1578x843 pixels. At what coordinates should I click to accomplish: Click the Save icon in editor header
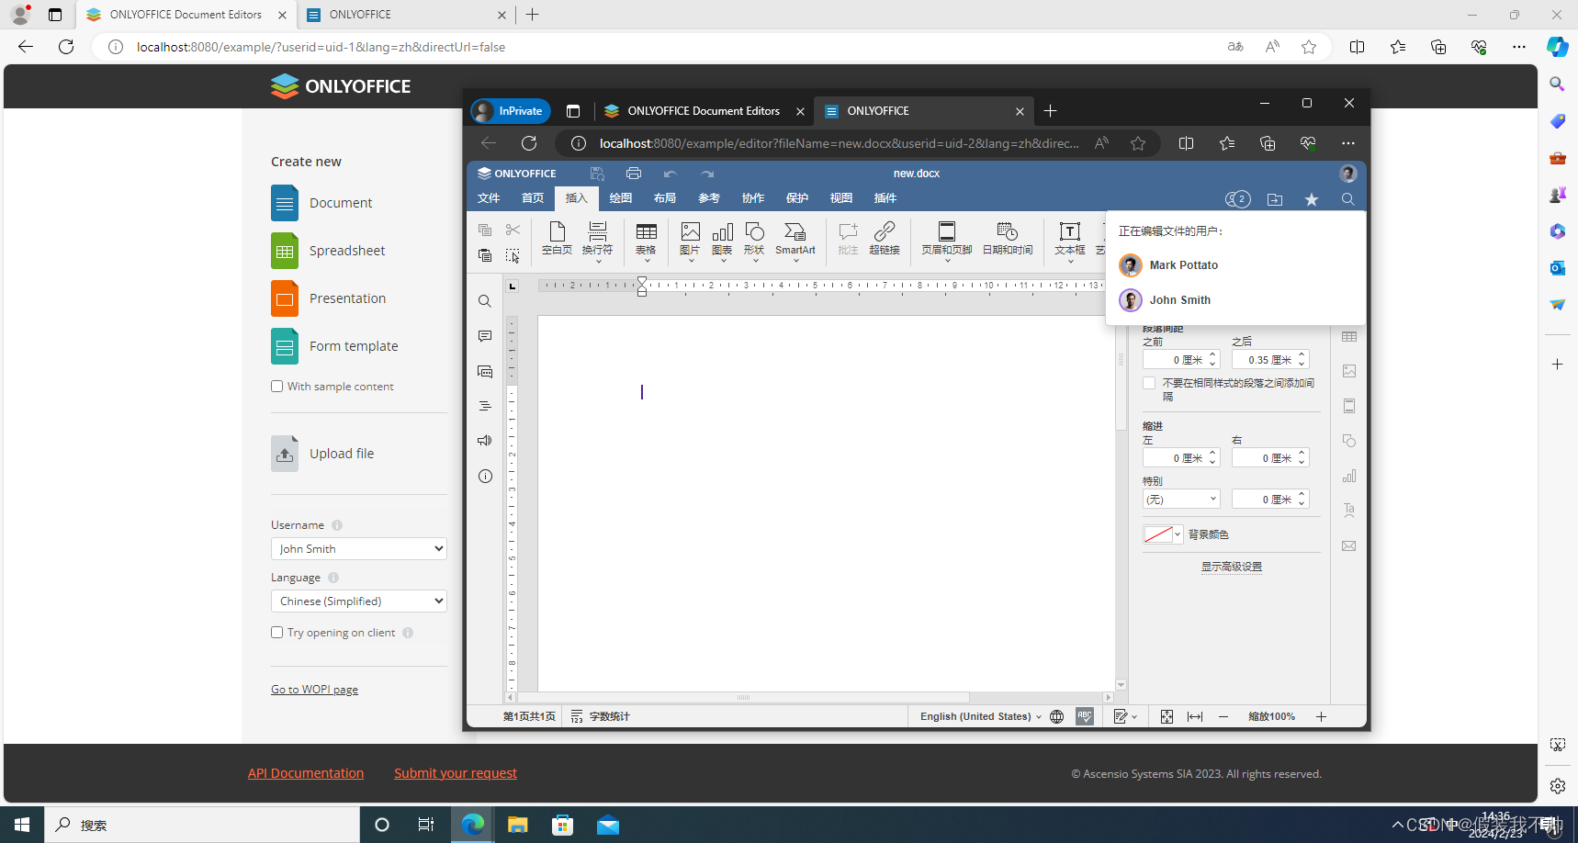(597, 174)
